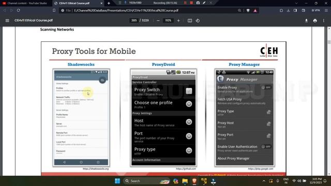This screenshot has width=331, height=186.
Task: Open a new browser tab
Action: tap(109, 3)
